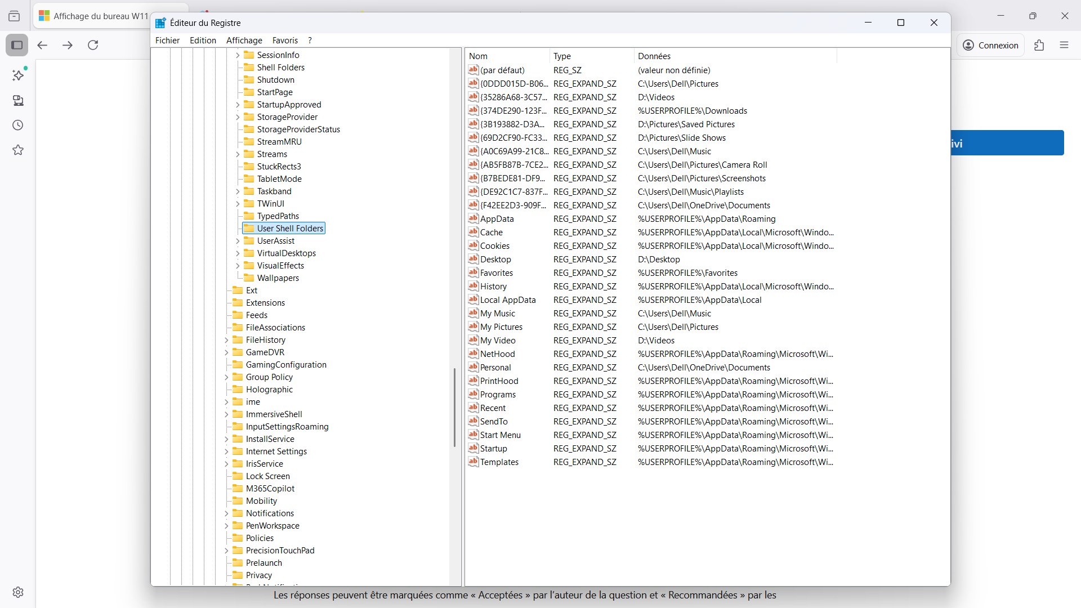Select the Shell Folders key
1081x608 pixels.
[x=281, y=68]
